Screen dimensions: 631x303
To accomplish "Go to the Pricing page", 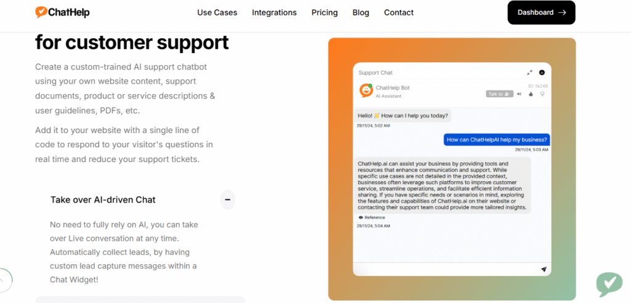I will click(x=325, y=12).
